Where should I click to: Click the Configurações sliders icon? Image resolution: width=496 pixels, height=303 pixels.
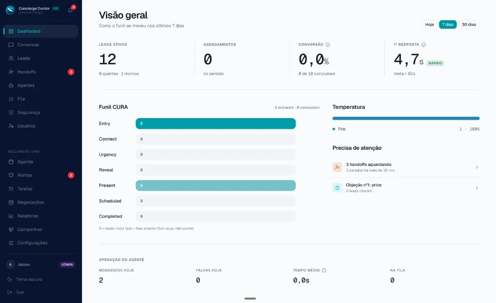[x=11, y=243]
